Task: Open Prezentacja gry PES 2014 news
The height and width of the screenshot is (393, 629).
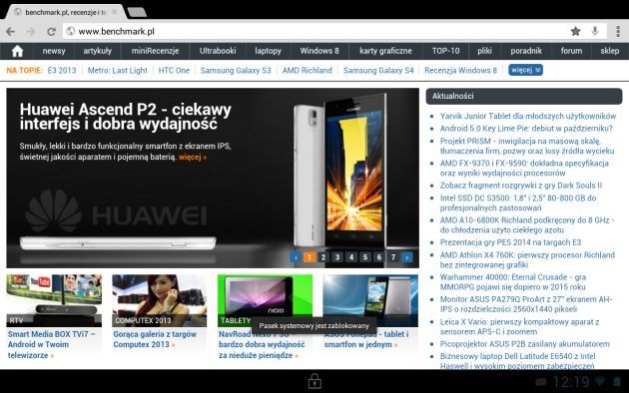Action: 510,242
